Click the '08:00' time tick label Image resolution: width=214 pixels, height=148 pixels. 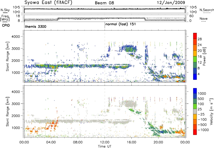(78, 142)
